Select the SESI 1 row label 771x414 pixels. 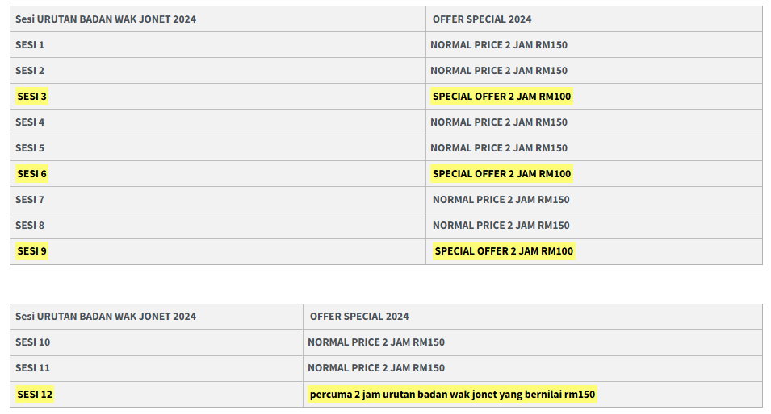[30, 45]
